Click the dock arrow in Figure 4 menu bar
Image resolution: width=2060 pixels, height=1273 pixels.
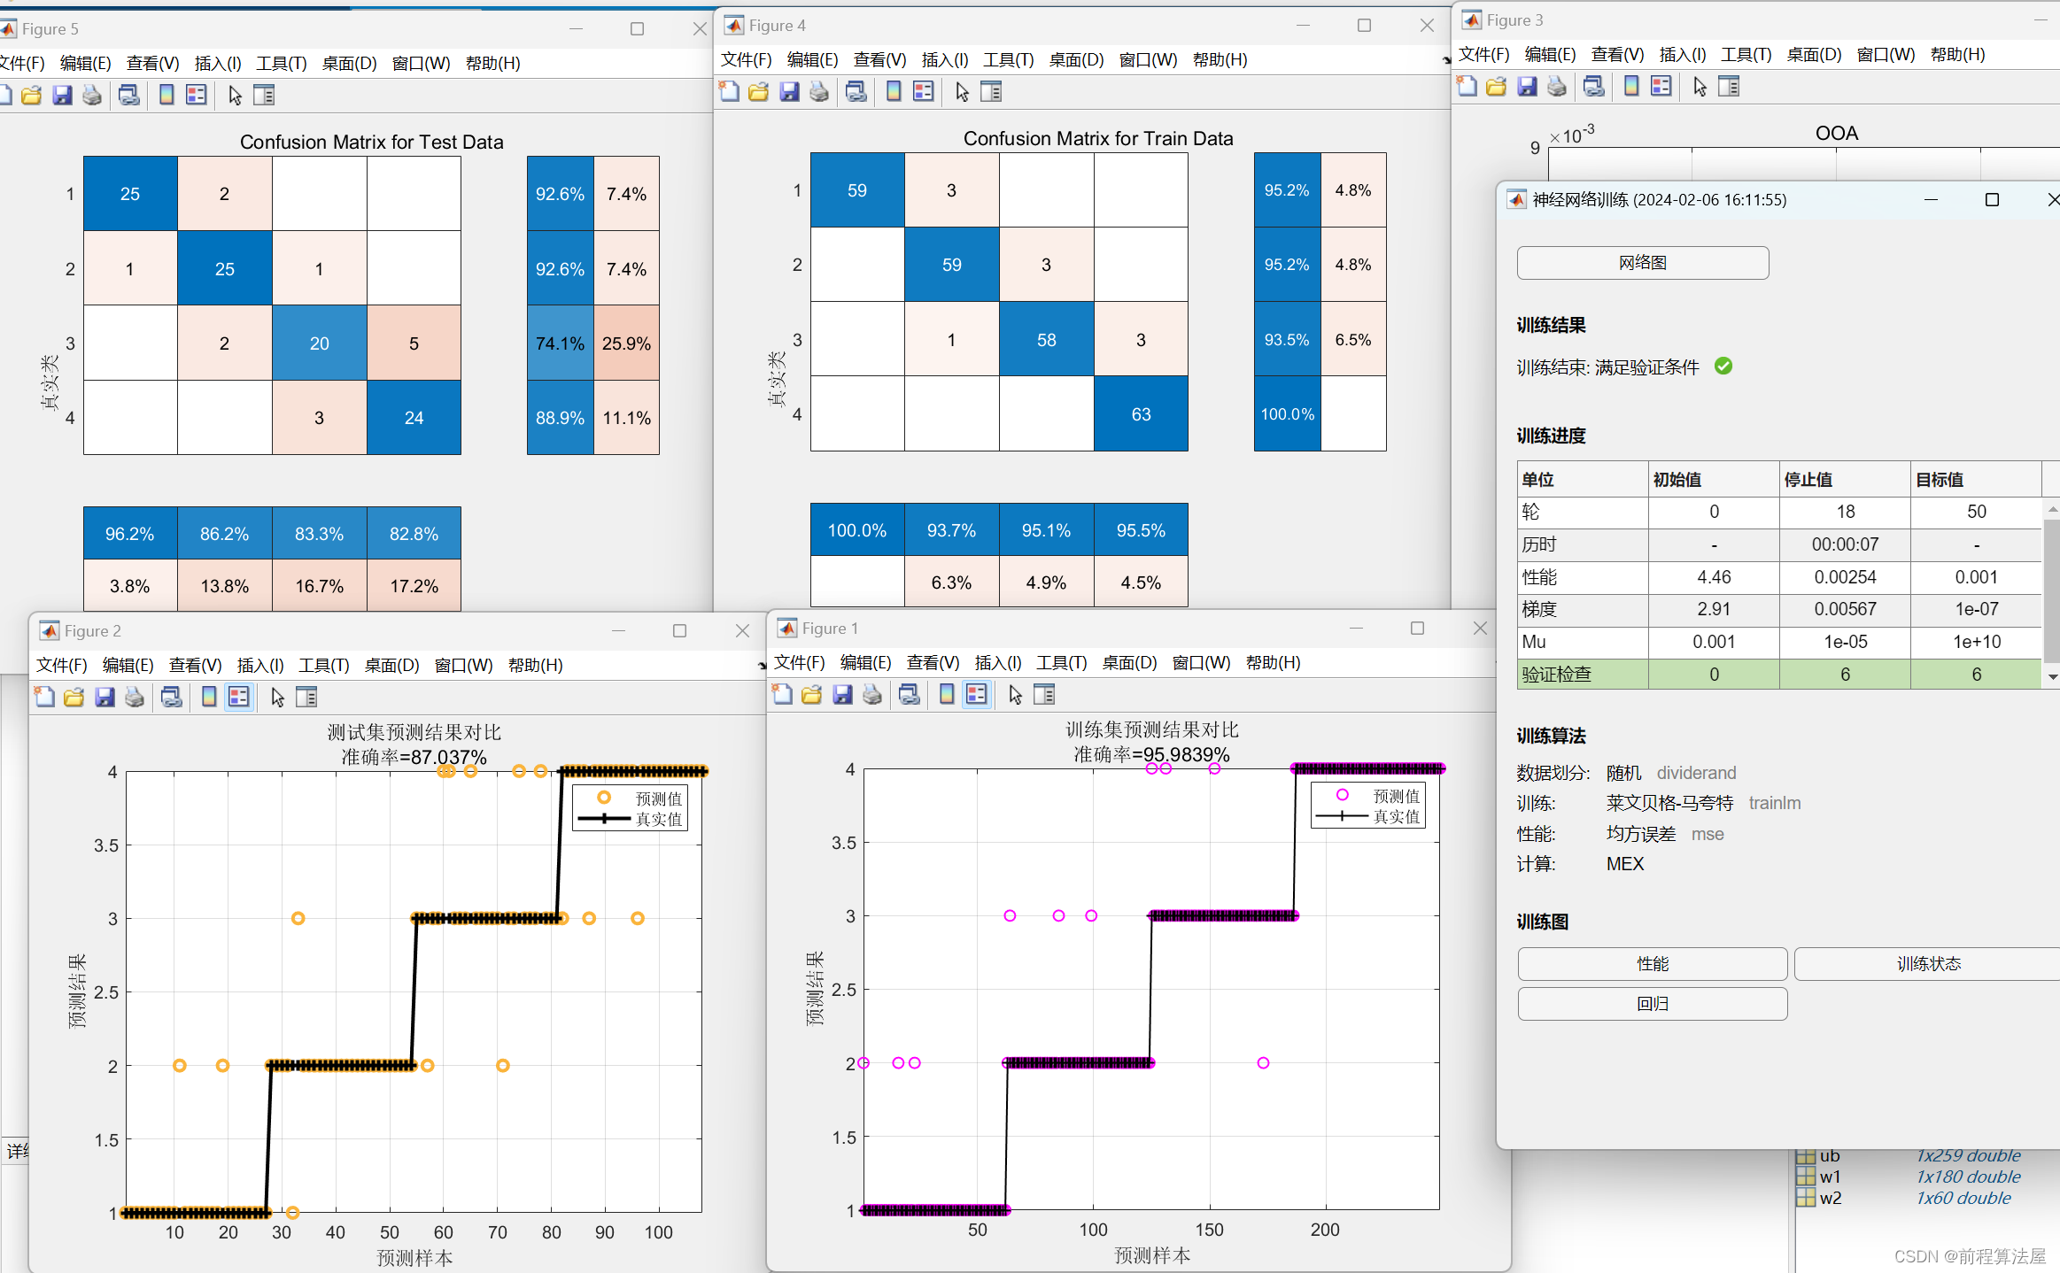(x=1446, y=60)
